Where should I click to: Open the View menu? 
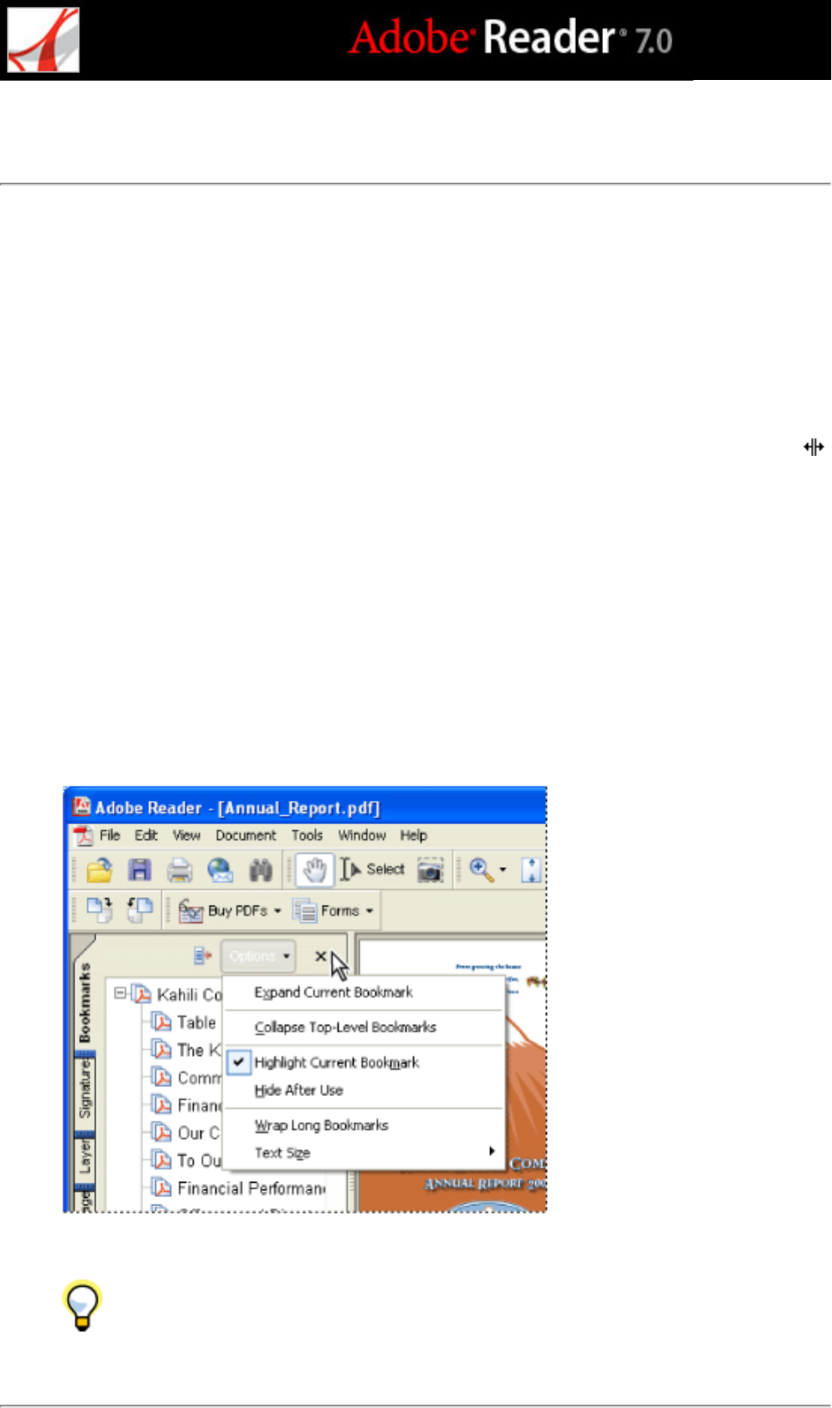[x=186, y=835]
